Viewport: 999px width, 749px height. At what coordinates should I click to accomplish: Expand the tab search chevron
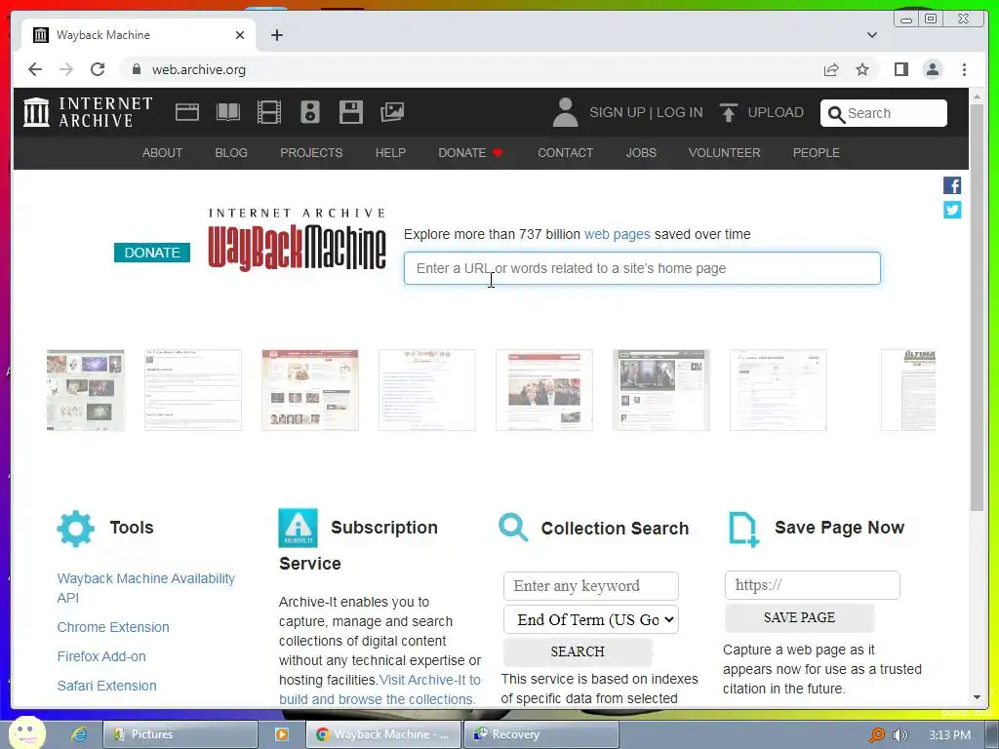tap(871, 35)
